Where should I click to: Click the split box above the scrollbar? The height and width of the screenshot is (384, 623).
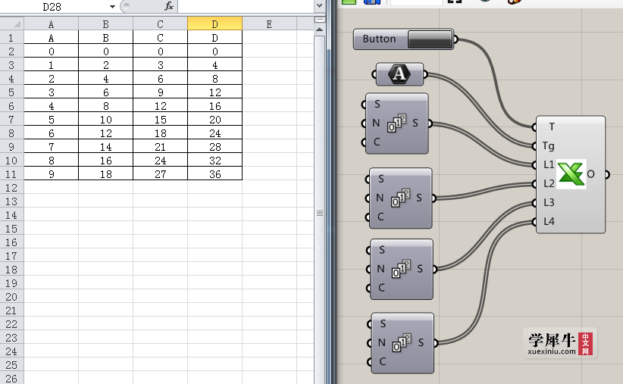[319, 20]
